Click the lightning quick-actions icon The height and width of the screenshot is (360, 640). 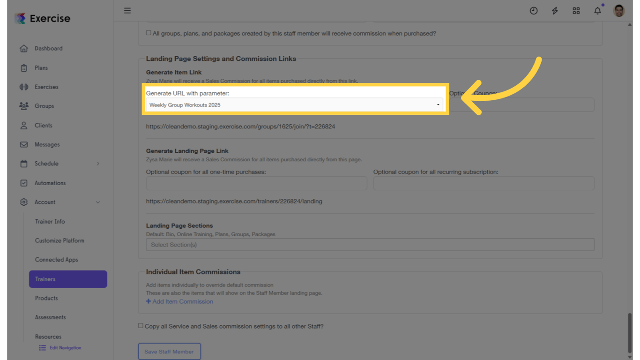[x=555, y=10]
